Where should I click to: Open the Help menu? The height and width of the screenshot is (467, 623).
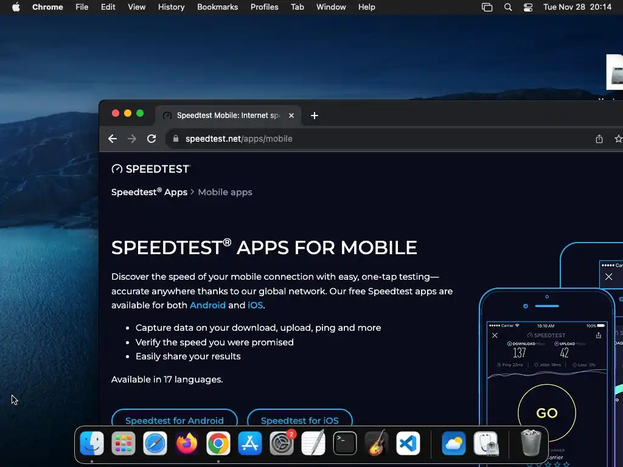[366, 7]
